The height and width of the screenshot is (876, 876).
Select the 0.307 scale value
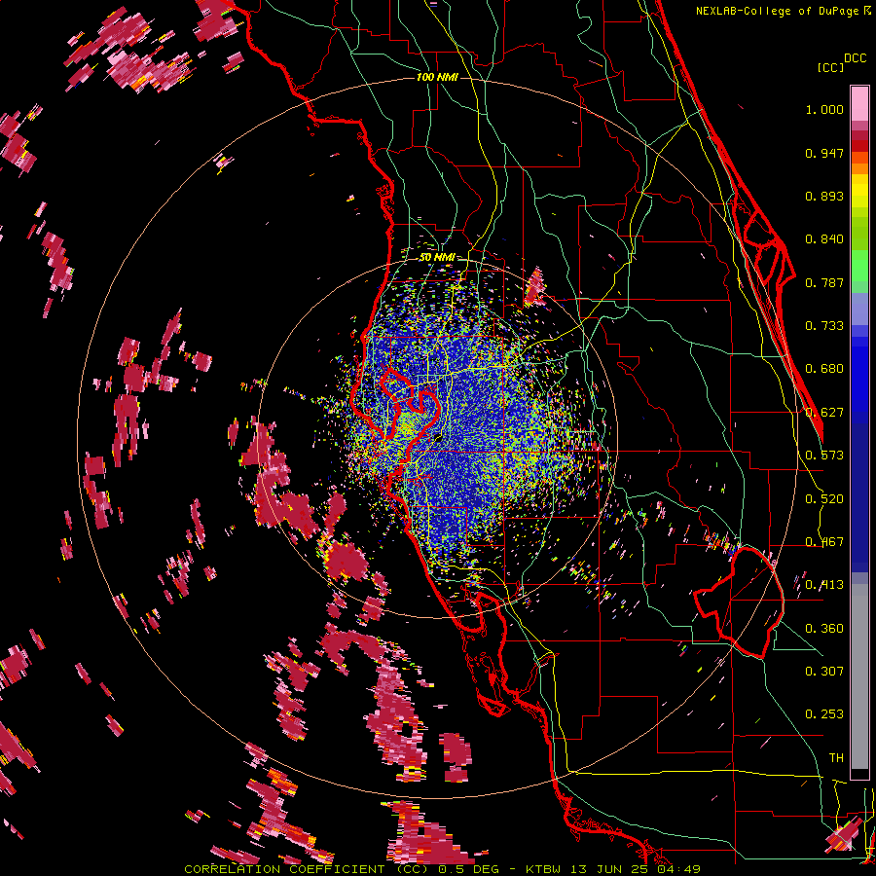coord(824,672)
